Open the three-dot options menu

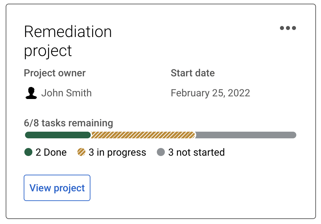click(288, 28)
